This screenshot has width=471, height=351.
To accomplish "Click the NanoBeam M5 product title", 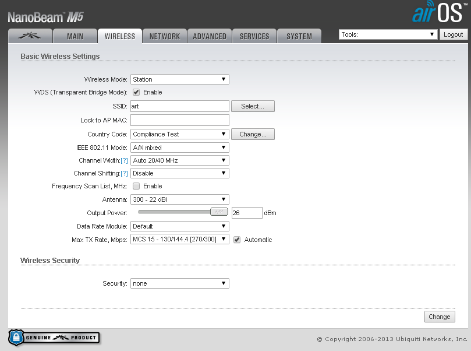I will pyautogui.click(x=45, y=17).
